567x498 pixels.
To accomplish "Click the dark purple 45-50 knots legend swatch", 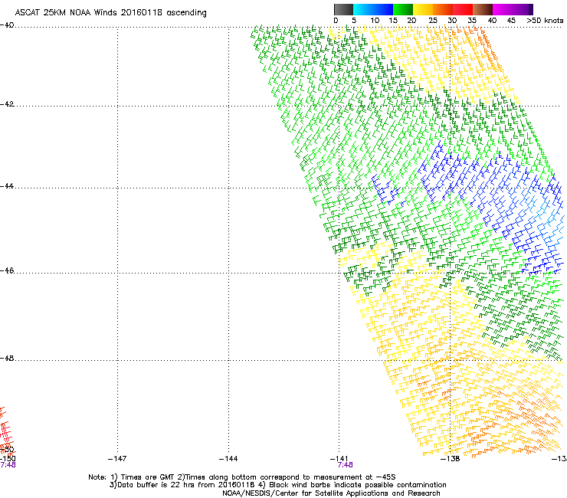I will (x=523, y=9).
